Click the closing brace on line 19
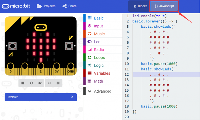Image resolution: width=200 pixels, height=120 pixels. pyautogui.click(x=134, y=112)
